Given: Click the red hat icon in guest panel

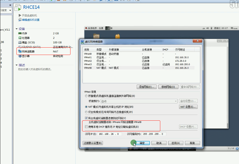Looking at the screenshot, I should click(86, 28).
